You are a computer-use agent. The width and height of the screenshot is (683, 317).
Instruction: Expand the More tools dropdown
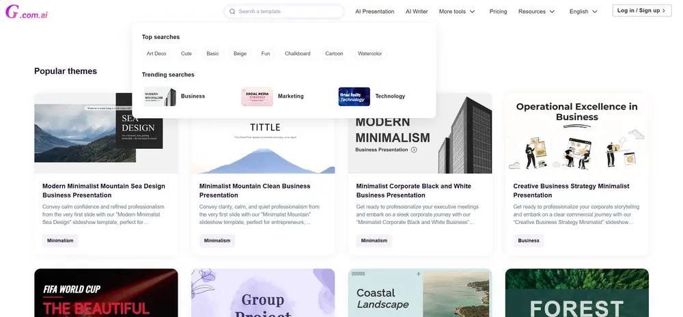point(457,12)
